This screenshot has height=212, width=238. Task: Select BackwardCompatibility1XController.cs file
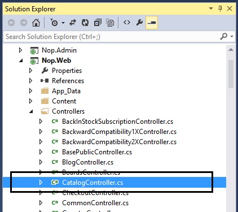[119, 132]
